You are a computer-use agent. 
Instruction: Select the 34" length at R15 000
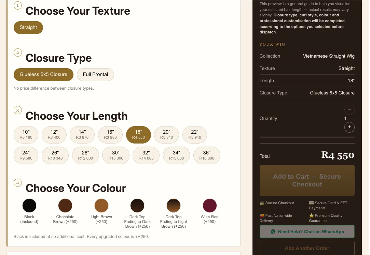click(x=177, y=155)
